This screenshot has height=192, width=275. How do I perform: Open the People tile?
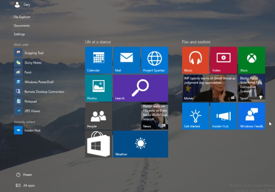point(98,116)
